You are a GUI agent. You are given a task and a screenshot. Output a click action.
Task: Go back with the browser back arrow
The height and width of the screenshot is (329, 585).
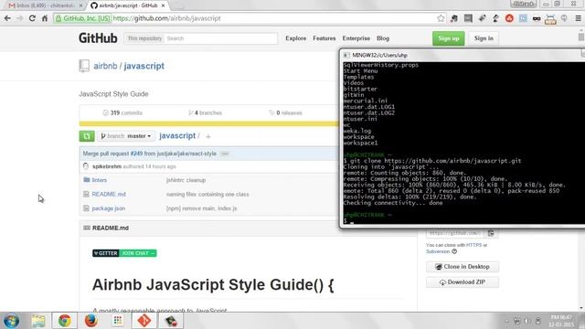pyautogui.click(x=7, y=18)
